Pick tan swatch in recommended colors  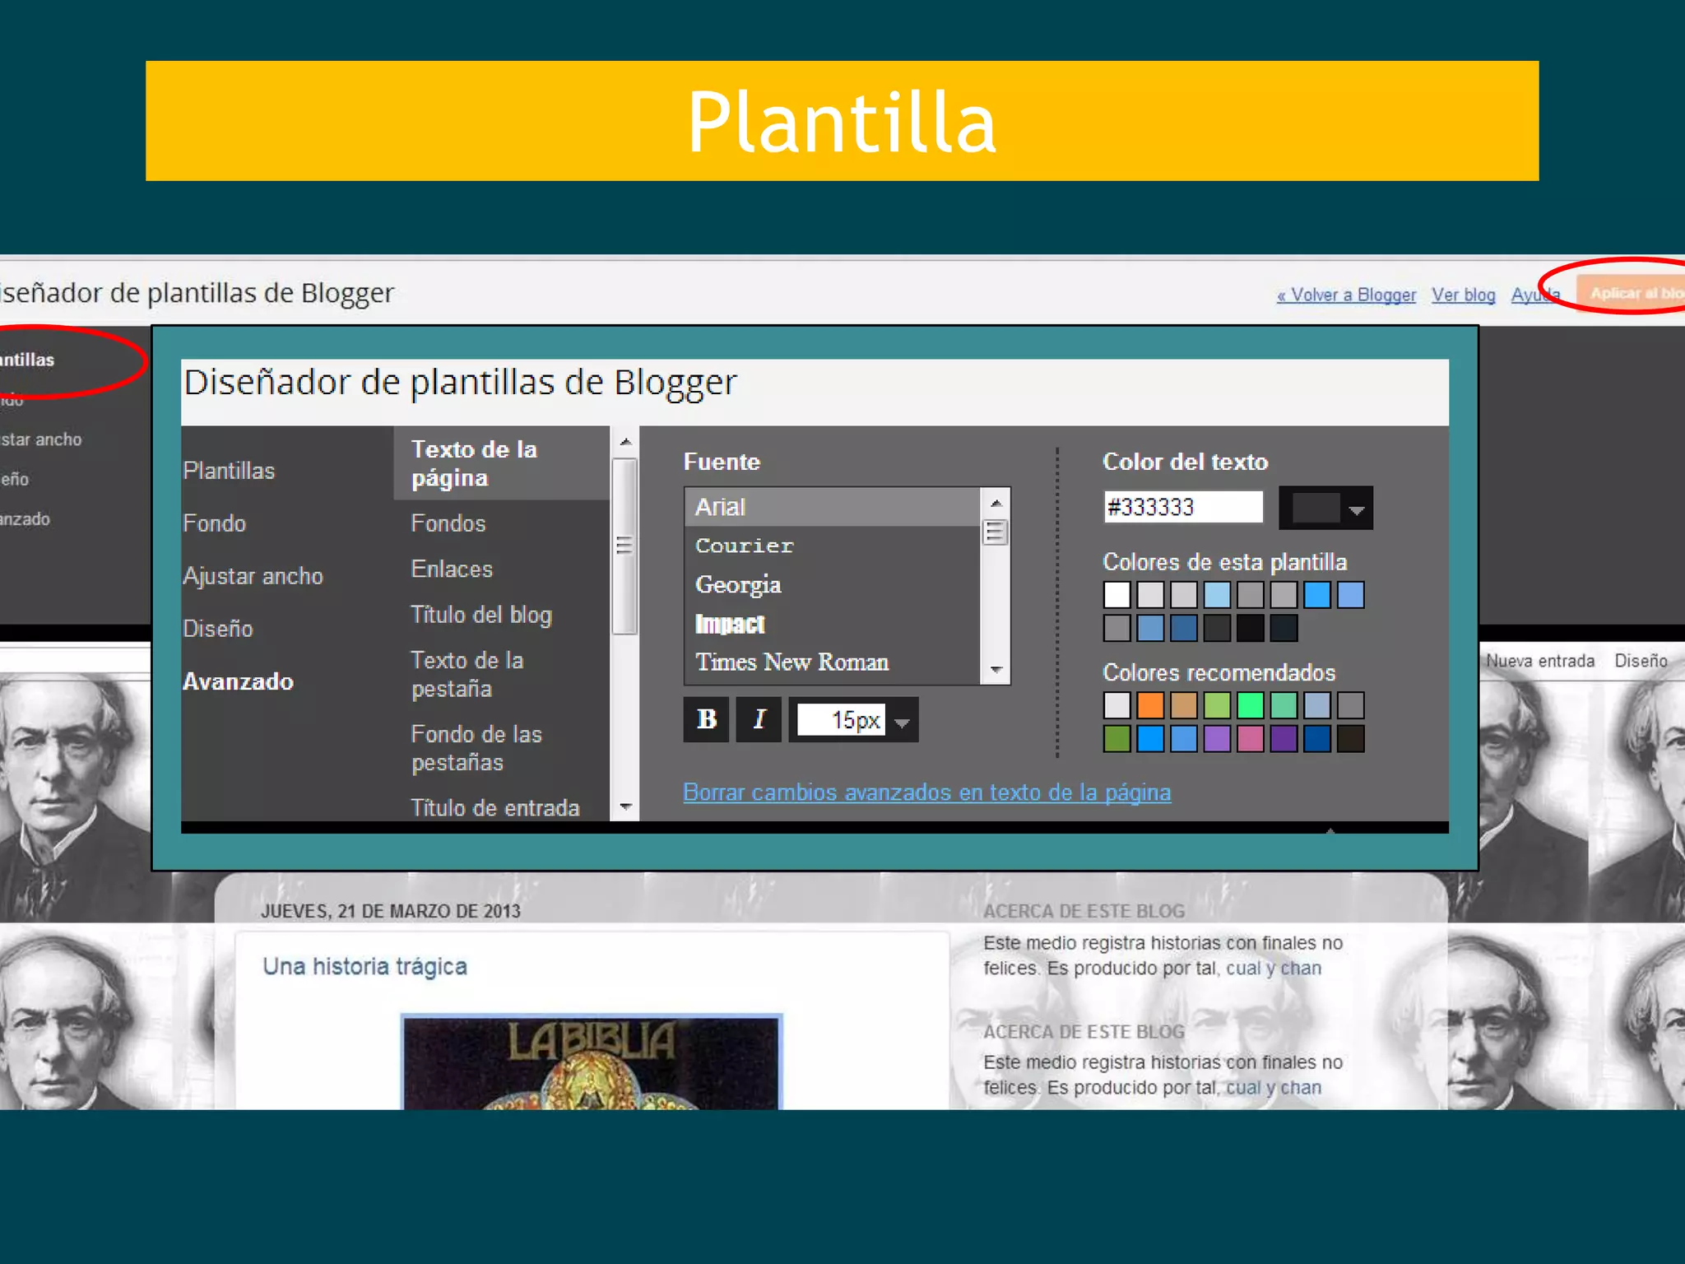click(1184, 705)
